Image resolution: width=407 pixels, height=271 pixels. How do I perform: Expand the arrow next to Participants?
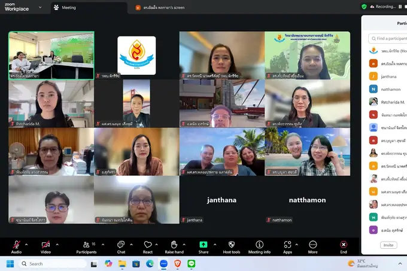(103, 244)
